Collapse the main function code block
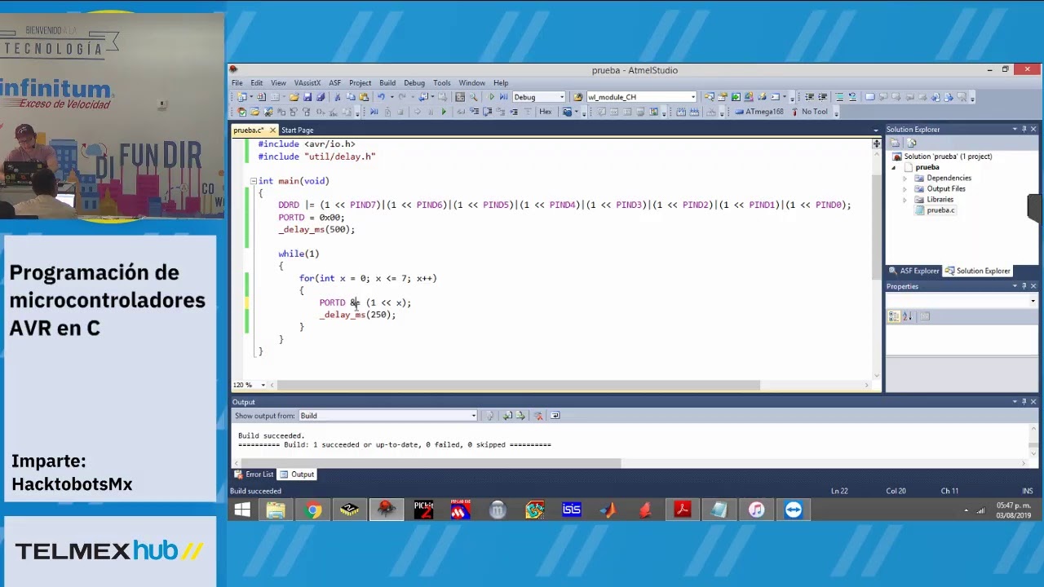Viewport: 1044px width, 587px height. tap(254, 181)
